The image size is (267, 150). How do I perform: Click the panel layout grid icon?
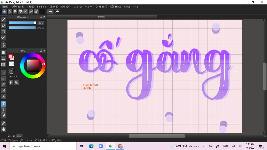click(36, 11)
